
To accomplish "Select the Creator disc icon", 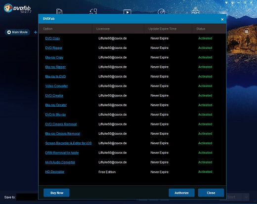I will coord(161,11).
